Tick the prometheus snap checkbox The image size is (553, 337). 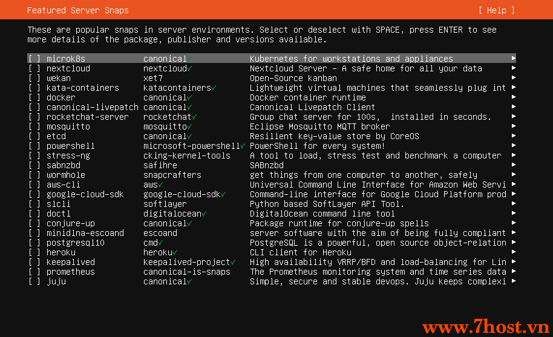tap(34, 272)
